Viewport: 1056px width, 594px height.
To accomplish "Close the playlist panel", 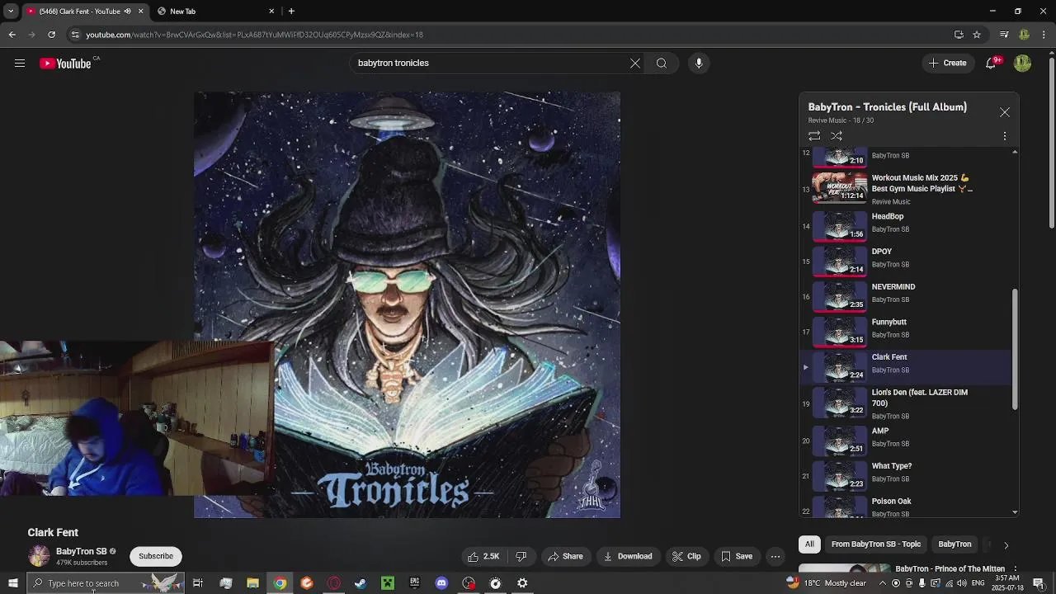I will point(1005,112).
